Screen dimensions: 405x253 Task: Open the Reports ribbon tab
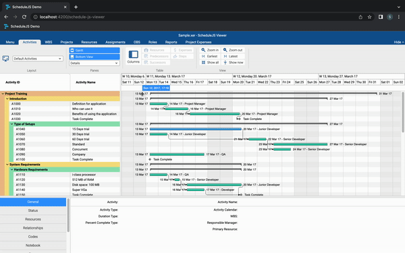point(171,42)
